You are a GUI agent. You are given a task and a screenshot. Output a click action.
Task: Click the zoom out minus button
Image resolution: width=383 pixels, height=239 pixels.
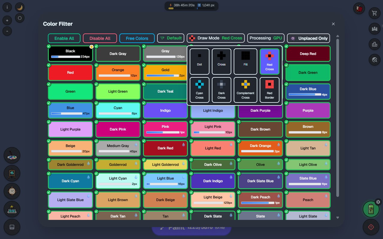point(7,31)
